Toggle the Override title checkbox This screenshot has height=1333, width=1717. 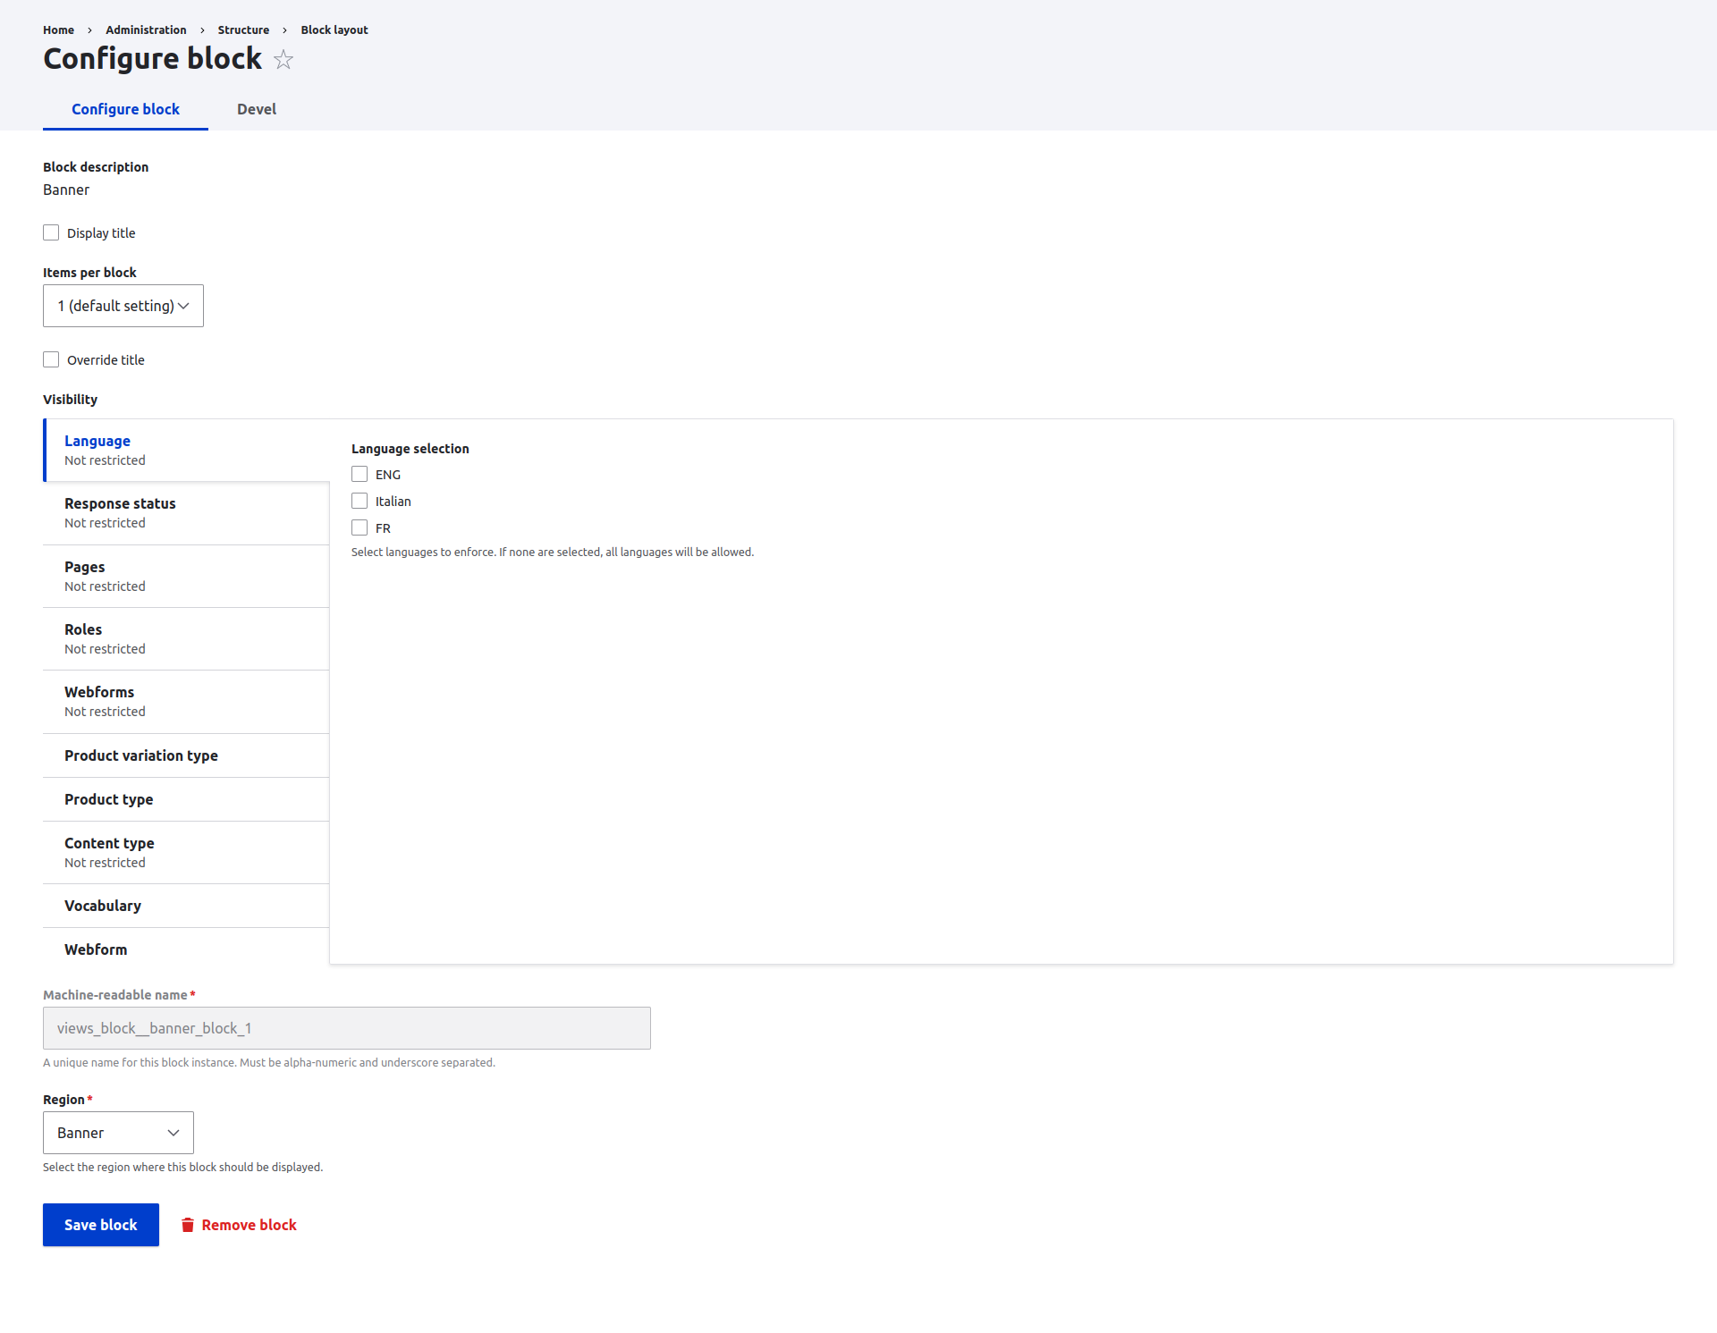click(51, 359)
